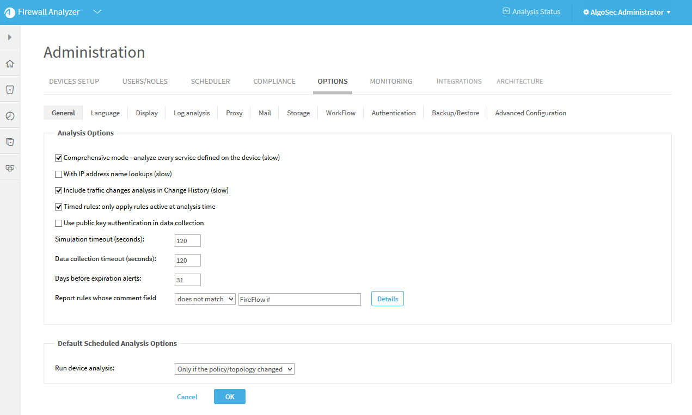Click the AlgoSec logo icon

point(10,13)
